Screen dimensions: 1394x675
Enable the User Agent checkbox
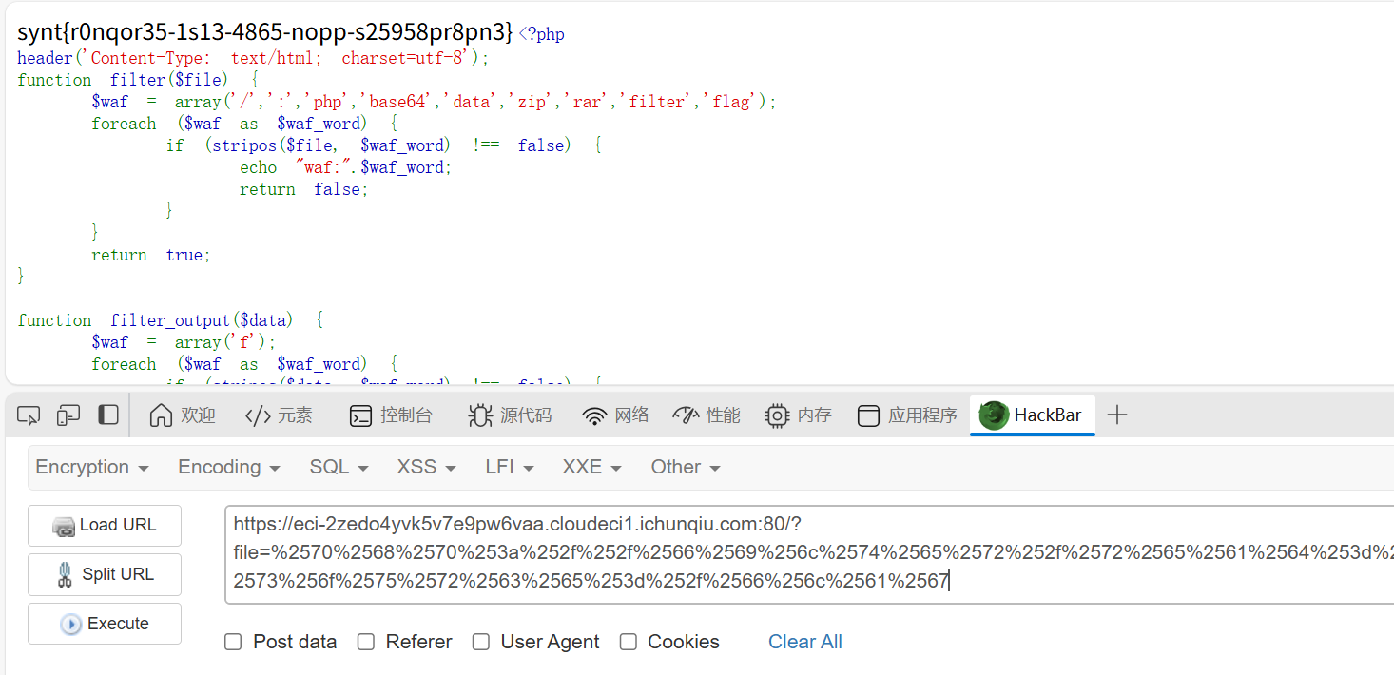[x=481, y=642]
